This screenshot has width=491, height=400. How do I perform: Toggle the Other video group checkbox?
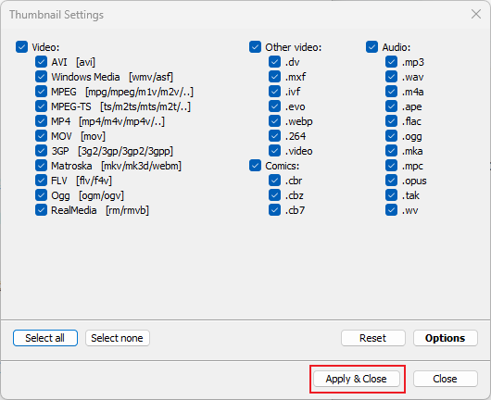click(255, 47)
